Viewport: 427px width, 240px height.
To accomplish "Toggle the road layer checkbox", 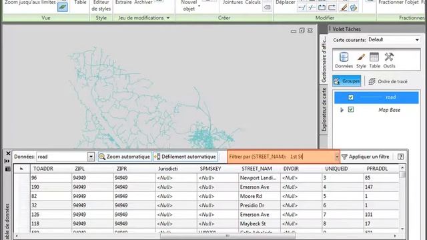I will click(351, 97).
